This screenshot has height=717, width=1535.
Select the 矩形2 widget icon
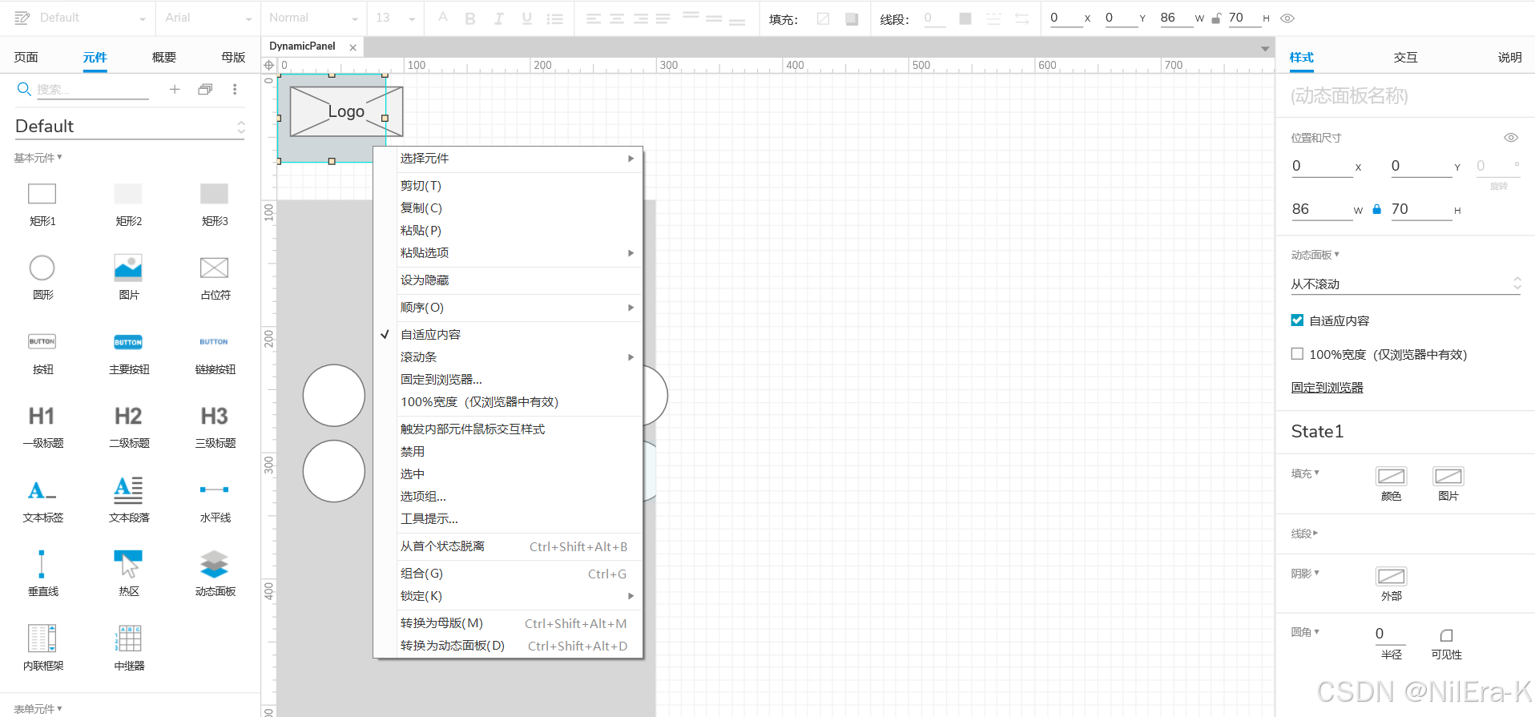point(128,194)
